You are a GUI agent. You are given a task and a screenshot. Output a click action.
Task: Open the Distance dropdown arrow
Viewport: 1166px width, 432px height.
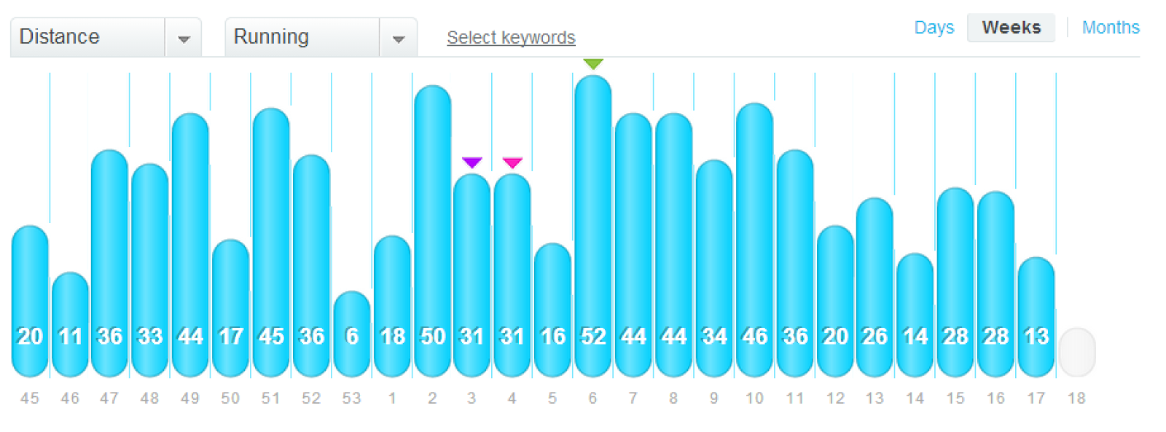pyautogui.click(x=184, y=38)
